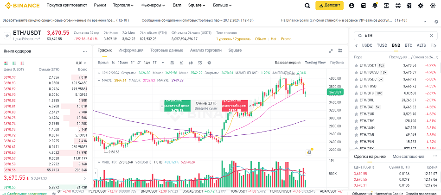The height and width of the screenshot is (195, 441).
Task: Switch theme with the sun icon
Action: 433,6
